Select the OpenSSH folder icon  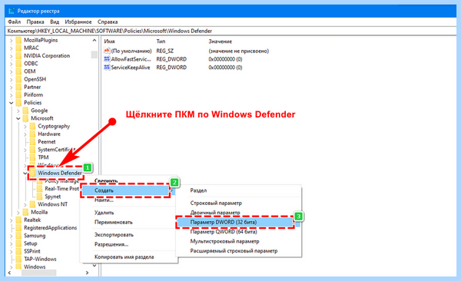[18, 79]
